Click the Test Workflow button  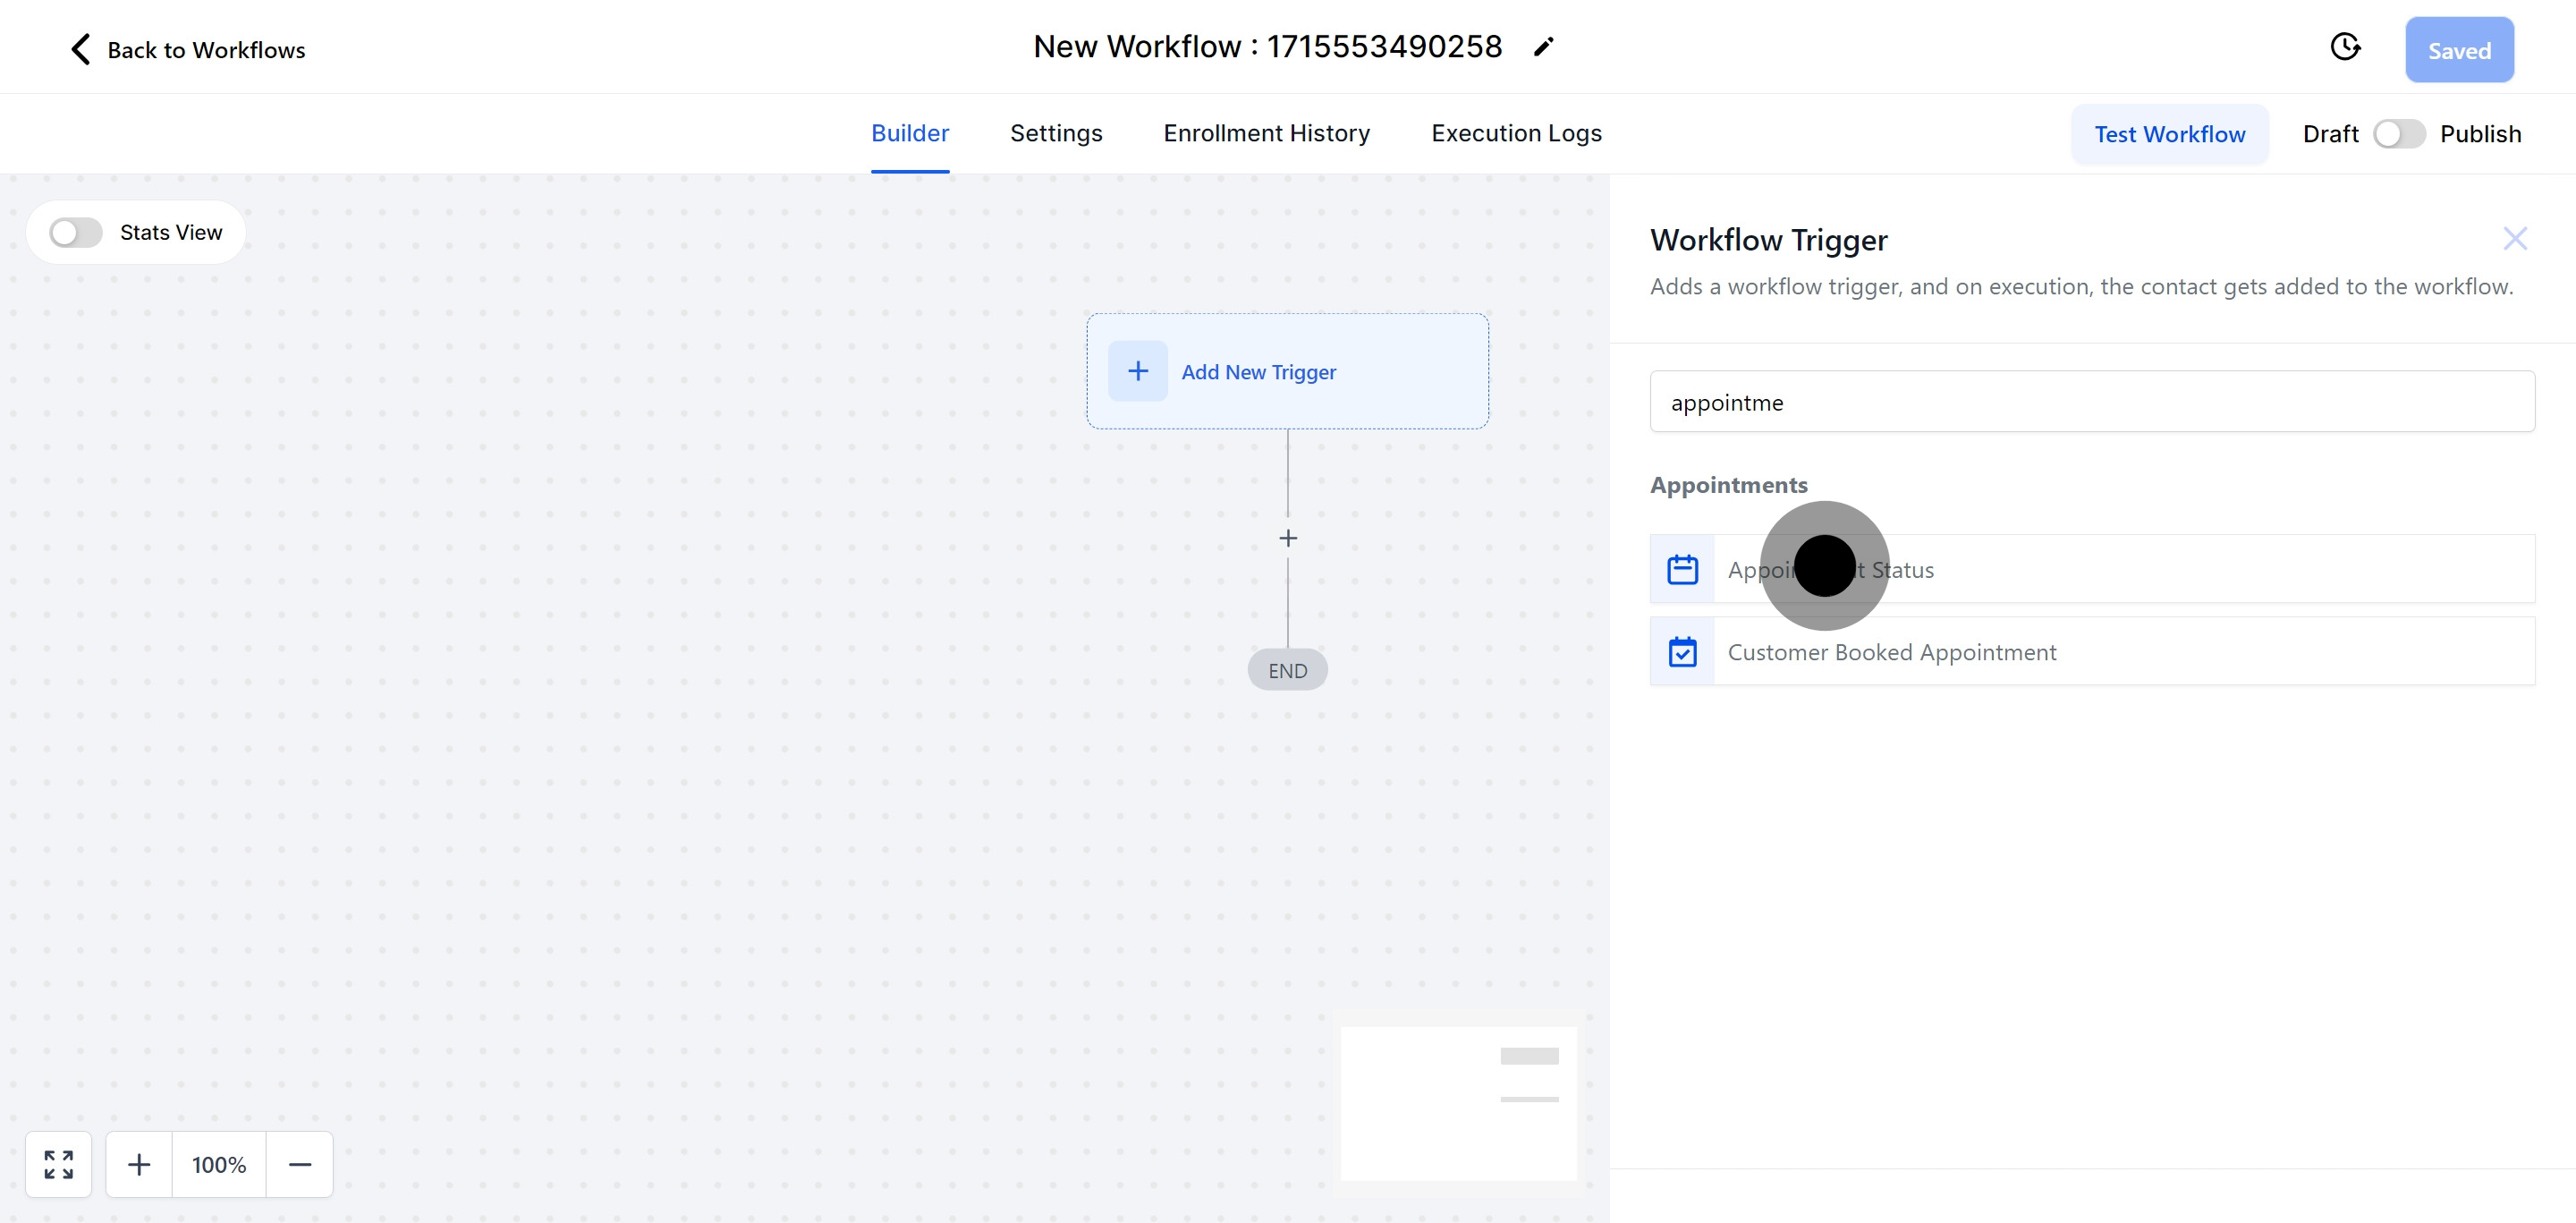pyautogui.click(x=2169, y=134)
